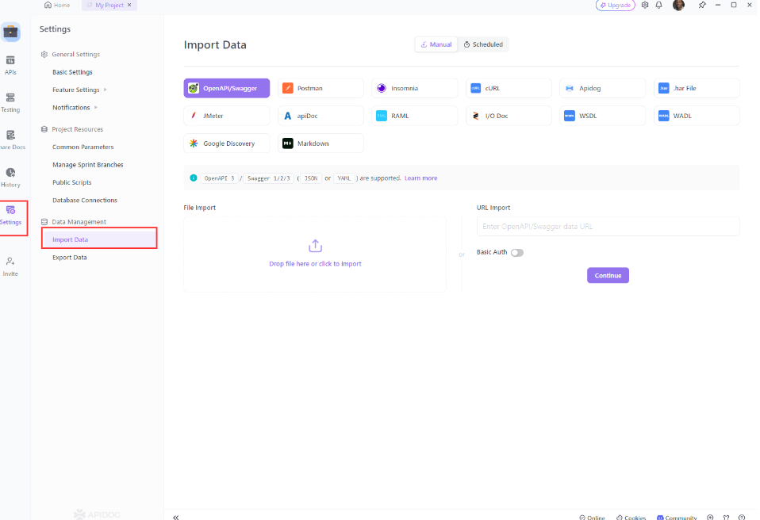Click the project briefcase icon

point(10,32)
